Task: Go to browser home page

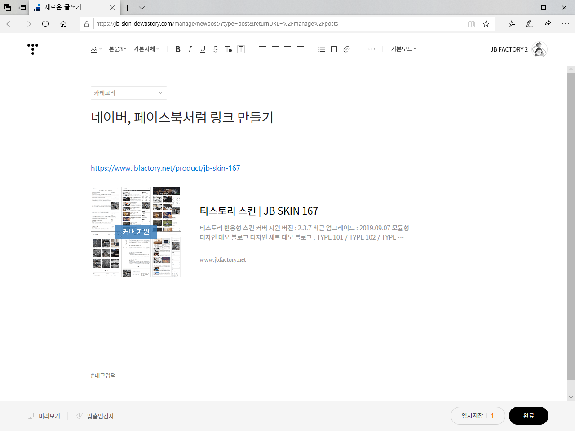Action: pyautogui.click(x=63, y=24)
